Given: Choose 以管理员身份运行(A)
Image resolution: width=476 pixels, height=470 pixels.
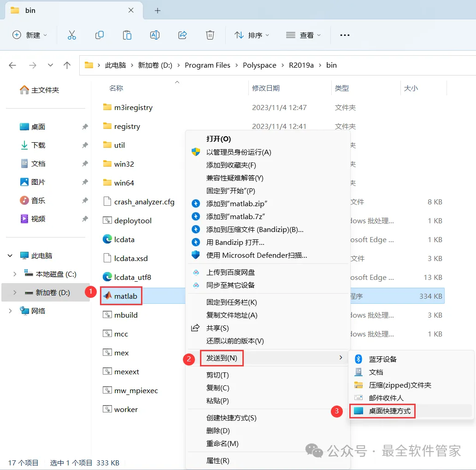Looking at the screenshot, I should [x=239, y=152].
